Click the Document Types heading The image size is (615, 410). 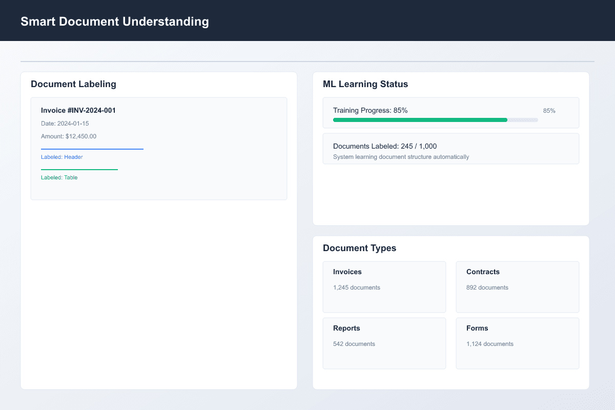[360, 248]
